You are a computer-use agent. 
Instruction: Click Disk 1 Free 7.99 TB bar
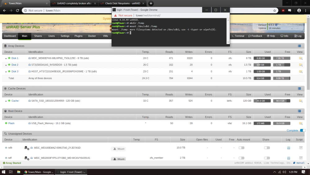click(281, 58)
